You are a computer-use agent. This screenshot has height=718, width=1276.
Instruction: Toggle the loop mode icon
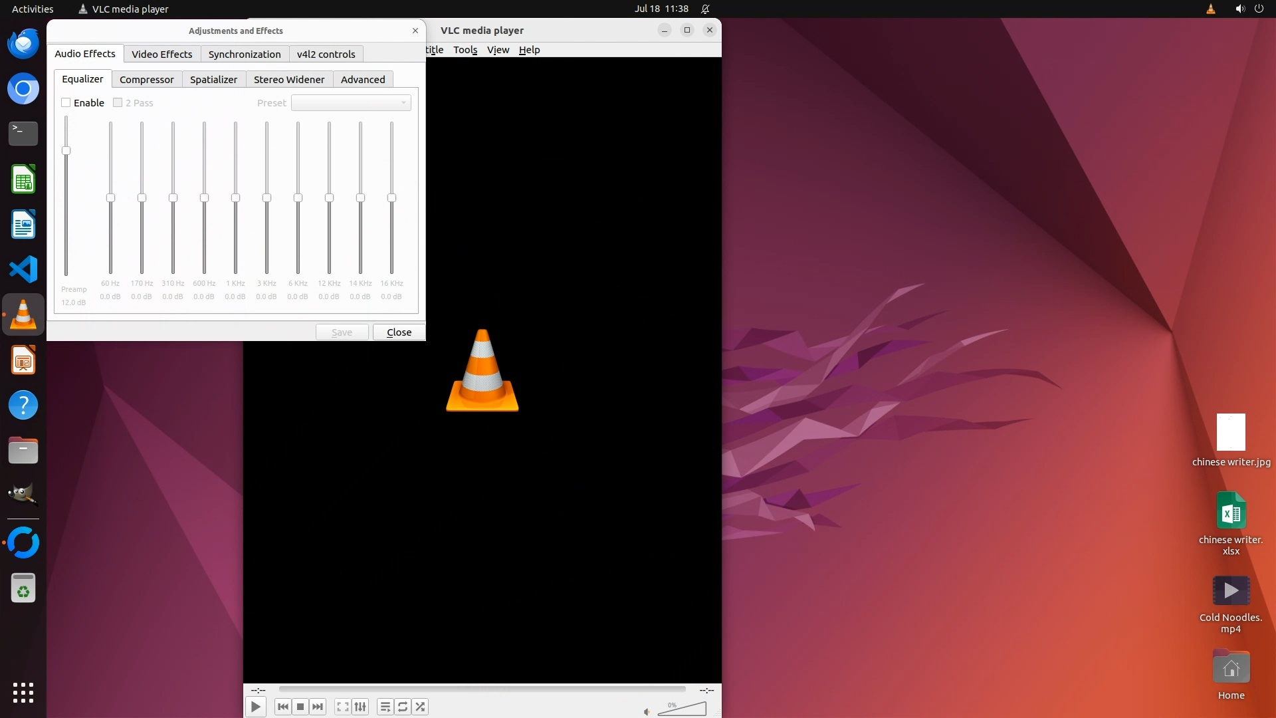point(403,707)
